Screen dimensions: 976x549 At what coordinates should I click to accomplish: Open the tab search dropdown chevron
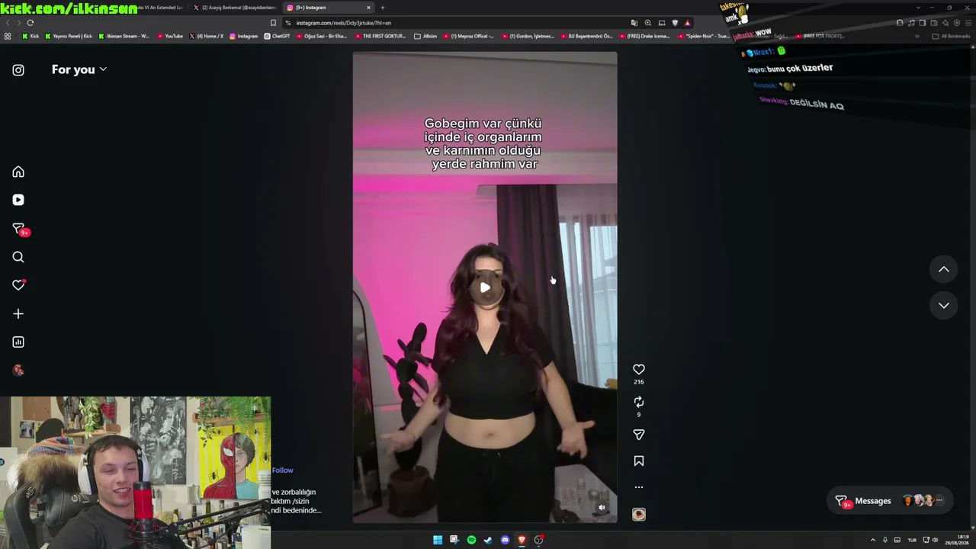click(x=918, y=8)
